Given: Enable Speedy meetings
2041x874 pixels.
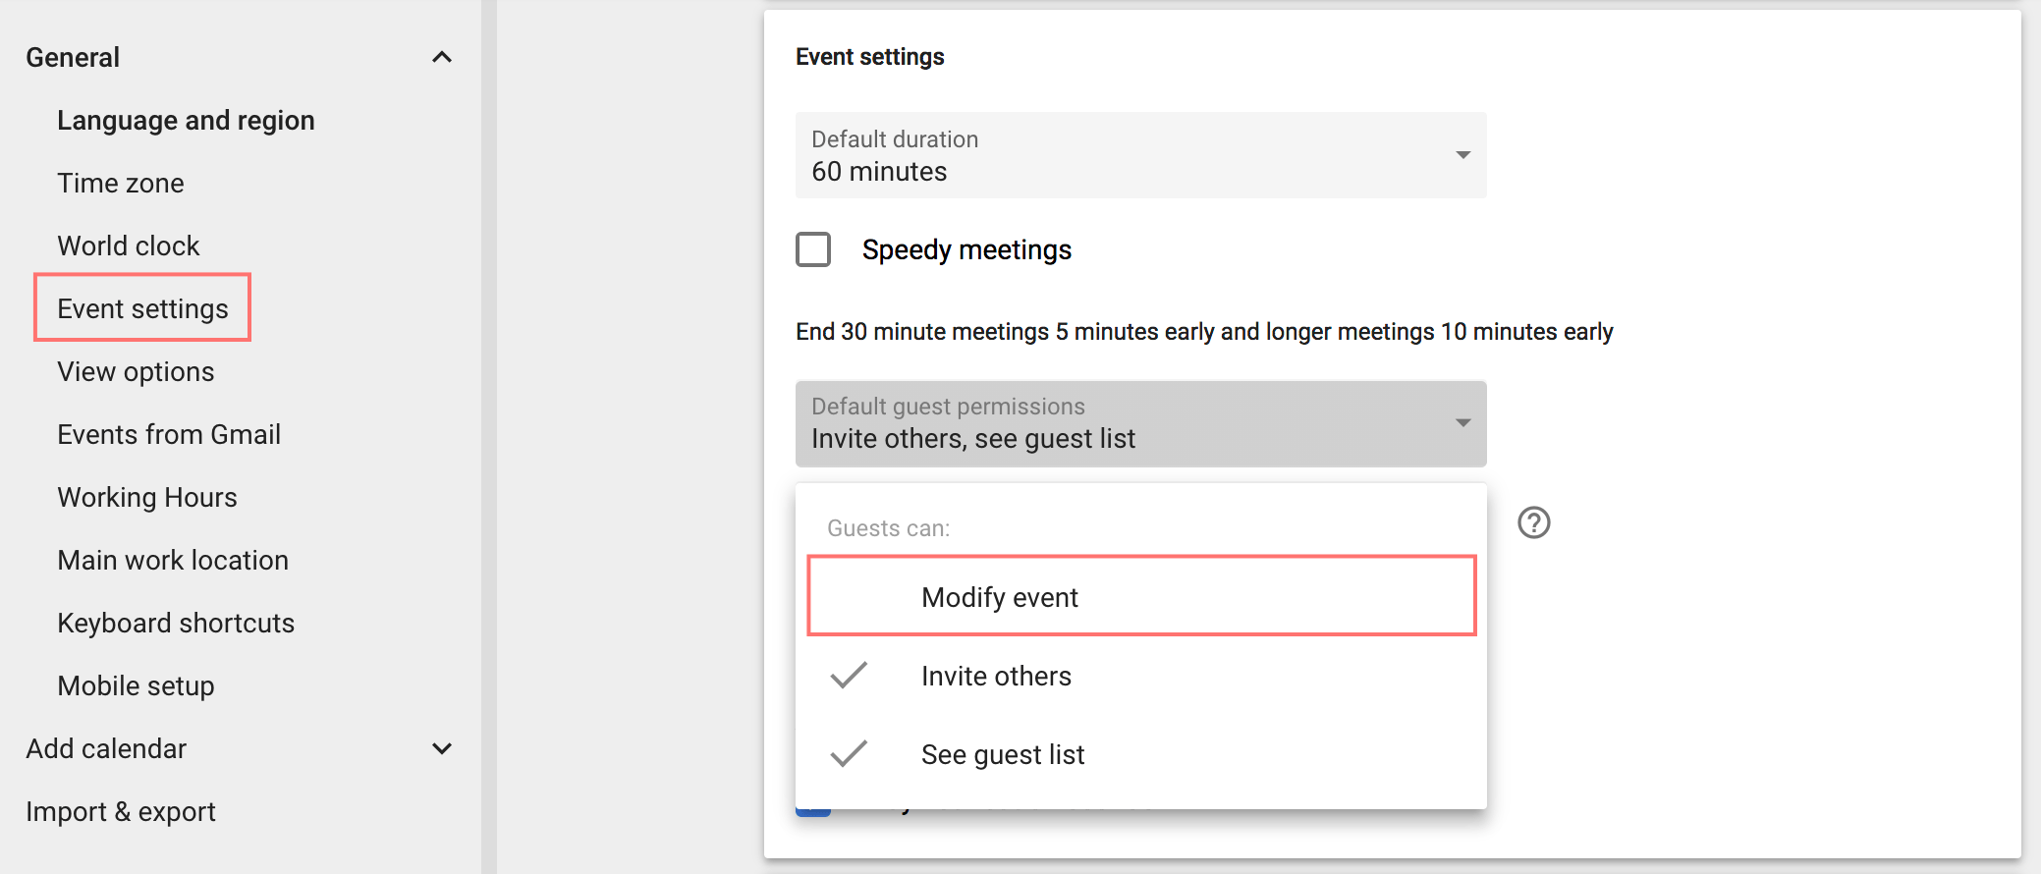Looking at the screenshot, I should point(812,250).
